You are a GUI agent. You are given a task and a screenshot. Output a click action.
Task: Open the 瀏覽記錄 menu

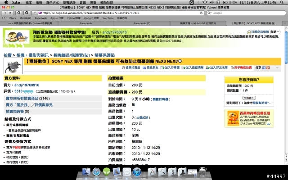(69, 2)
